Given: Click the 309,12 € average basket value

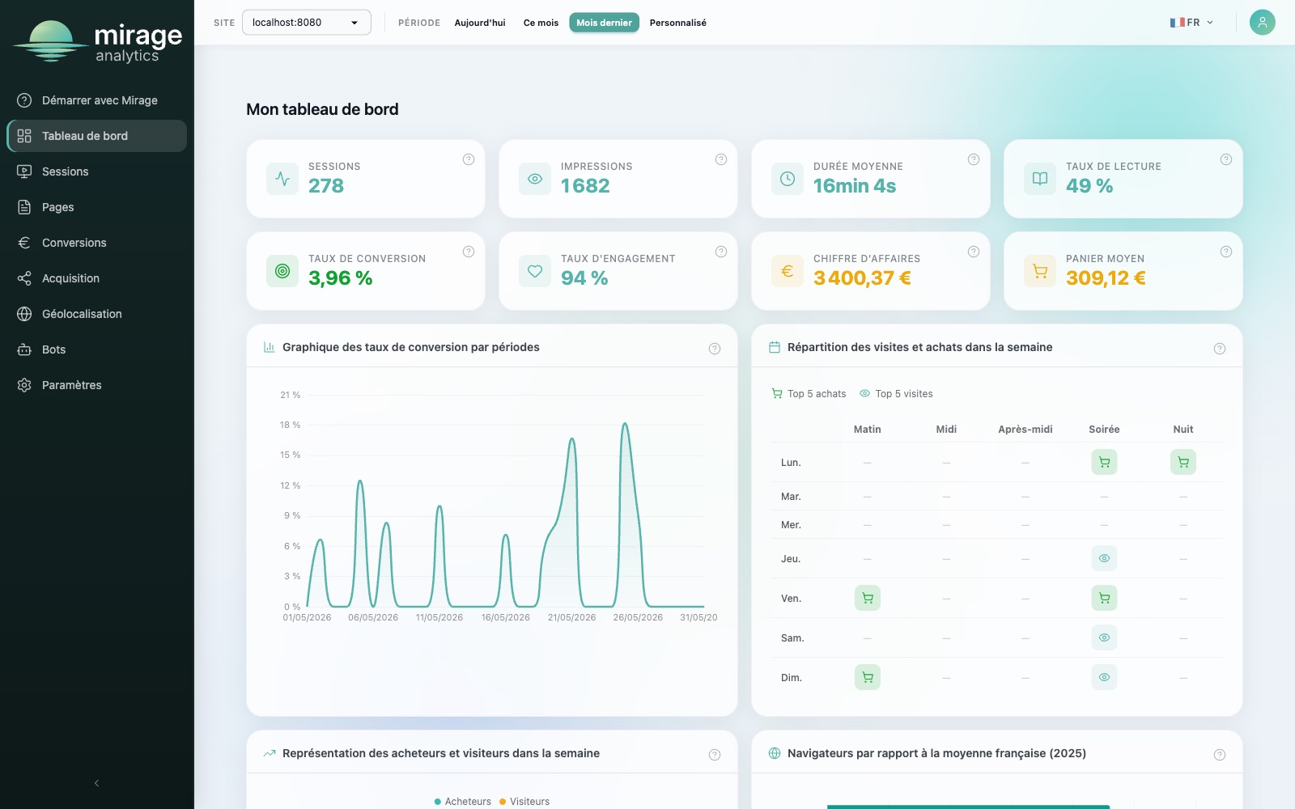Looking at the screenshot, I should [x=1106, y=278].
